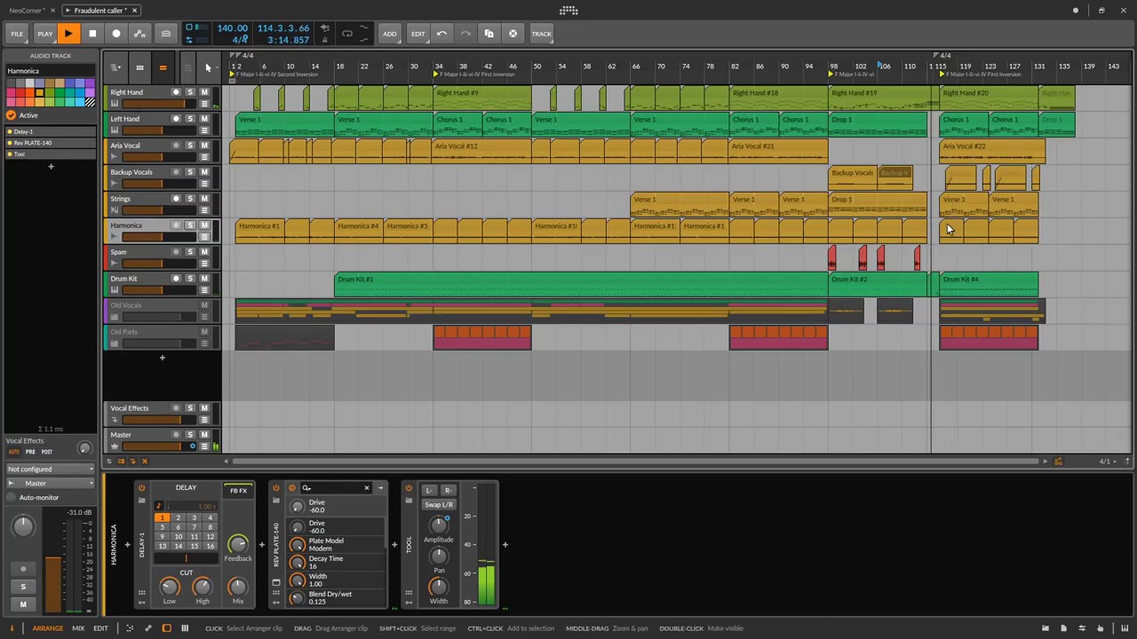Image resolution: width=1137 pixels, height=639 pixels.
Task: Click the 4/4 time signature display
Action: pos(240,40)
